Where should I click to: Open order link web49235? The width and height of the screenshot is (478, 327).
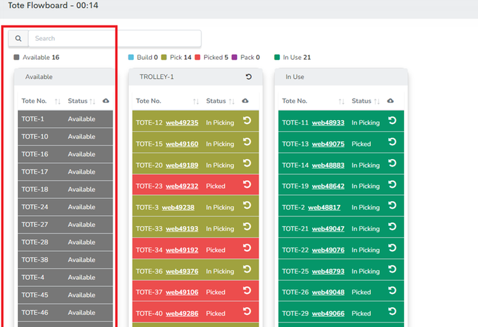click(182, 123)
